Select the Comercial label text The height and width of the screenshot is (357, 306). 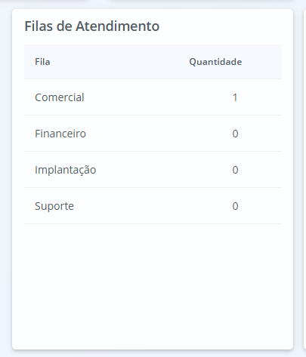pyautogui.click(x=60, y=97)
